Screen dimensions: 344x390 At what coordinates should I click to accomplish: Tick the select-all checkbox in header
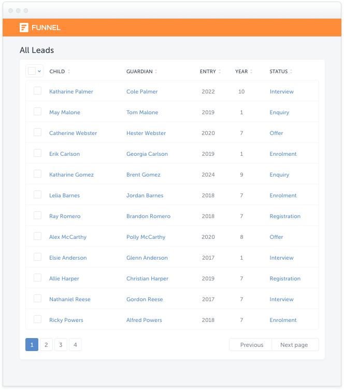[x=32, y=71]
